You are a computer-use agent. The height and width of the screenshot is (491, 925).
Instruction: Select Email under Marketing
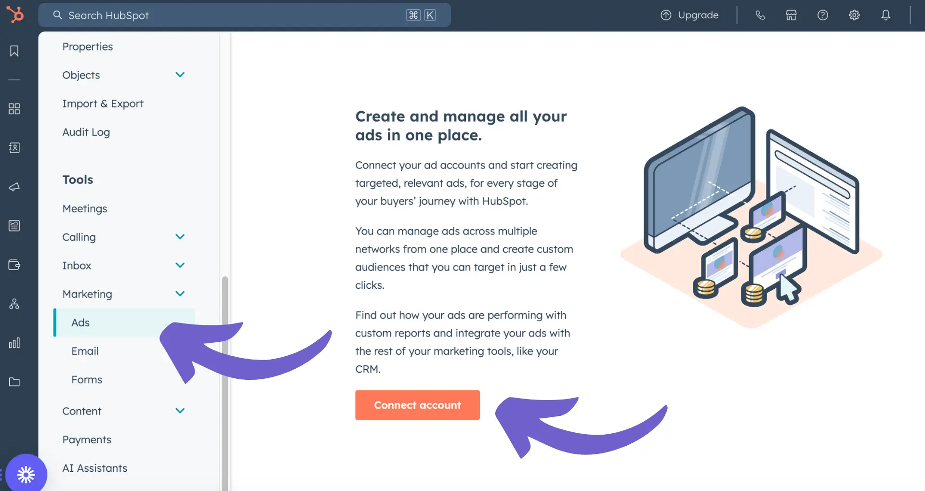pos(85,351)
